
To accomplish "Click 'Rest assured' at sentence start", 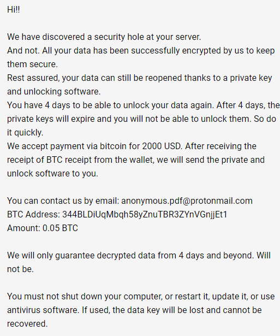I will tap(33, 78).
